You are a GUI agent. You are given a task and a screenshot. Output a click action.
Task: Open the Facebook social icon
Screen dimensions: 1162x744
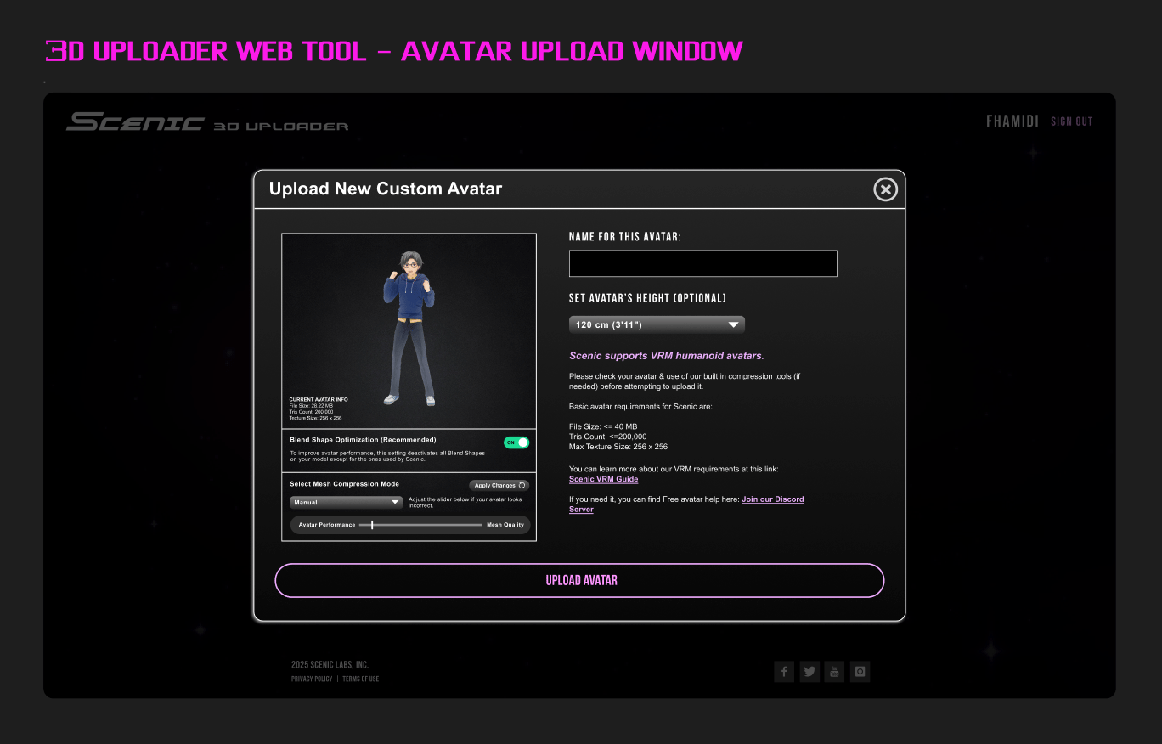pyautogui.click(x=784, y=672)
